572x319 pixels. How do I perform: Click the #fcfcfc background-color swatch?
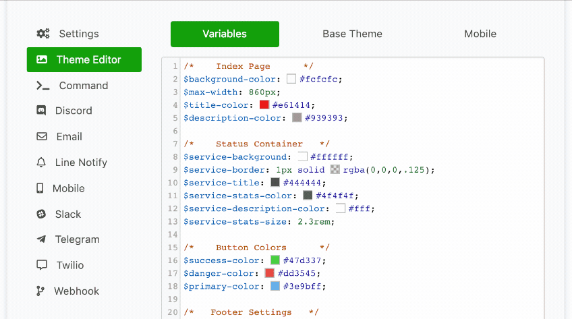pyautogui.click(x=291, y=79)
